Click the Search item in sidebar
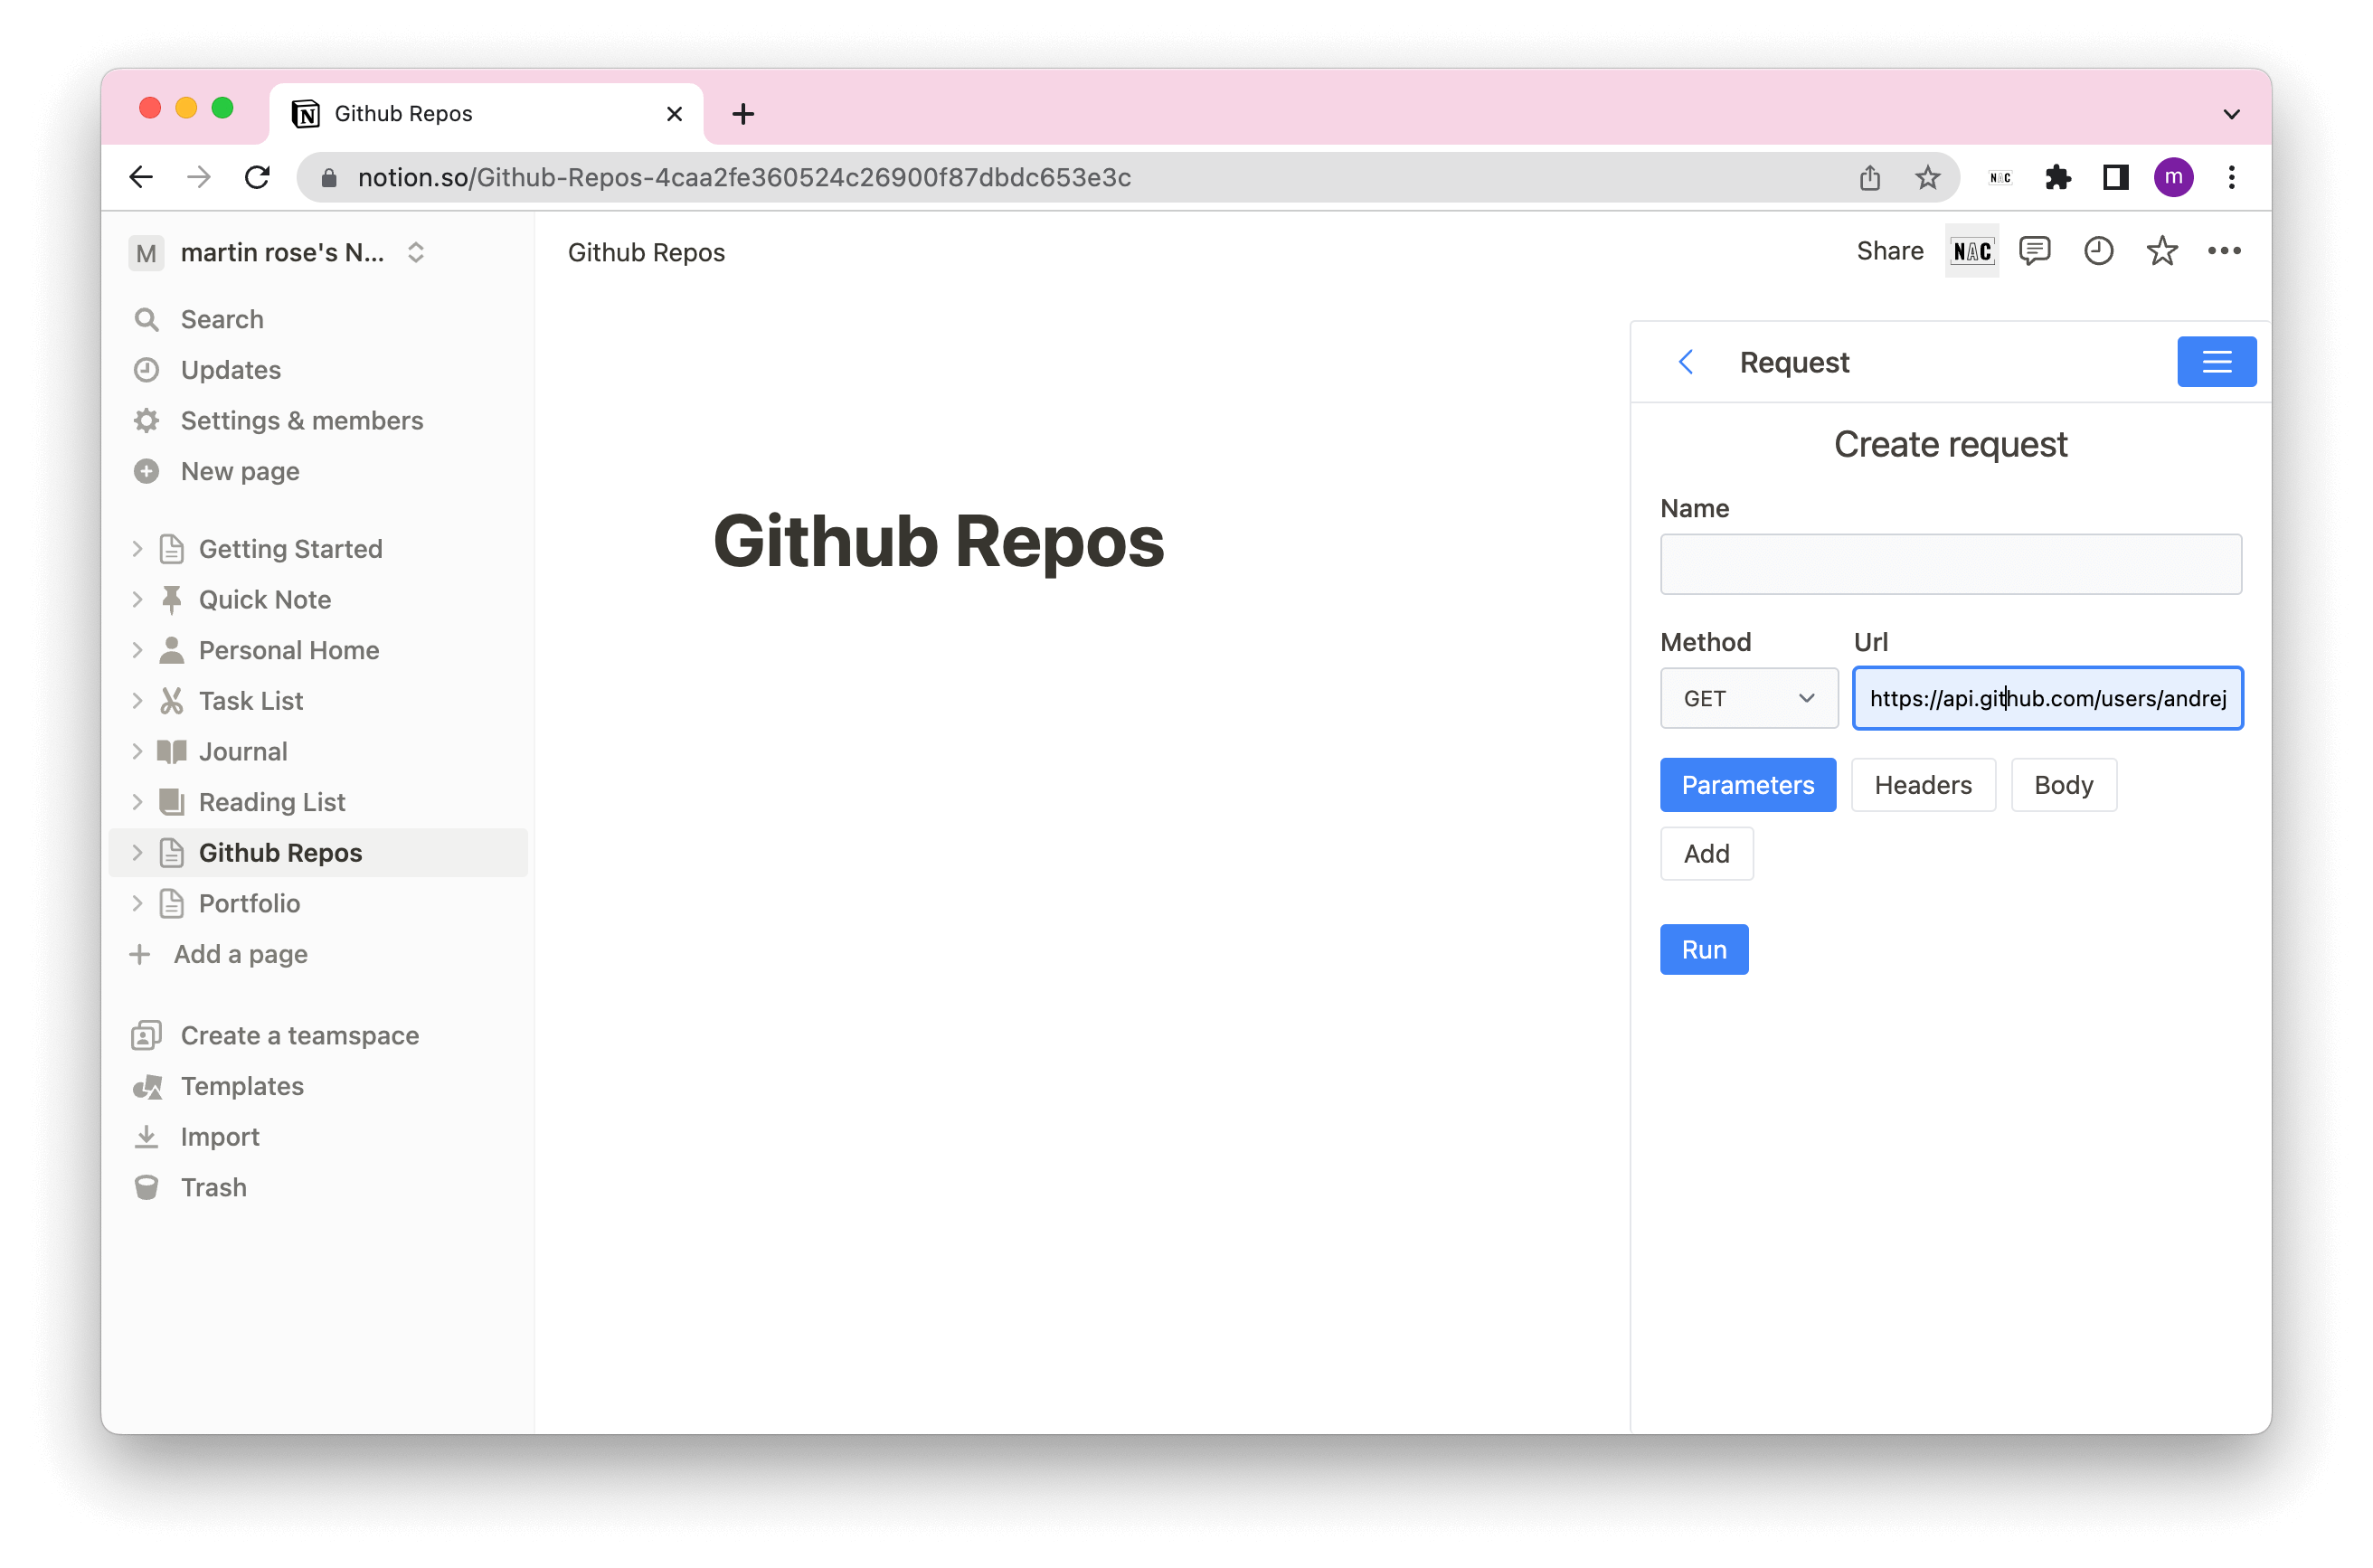This screenshot has width=2373, height=1568. (318, 319)
